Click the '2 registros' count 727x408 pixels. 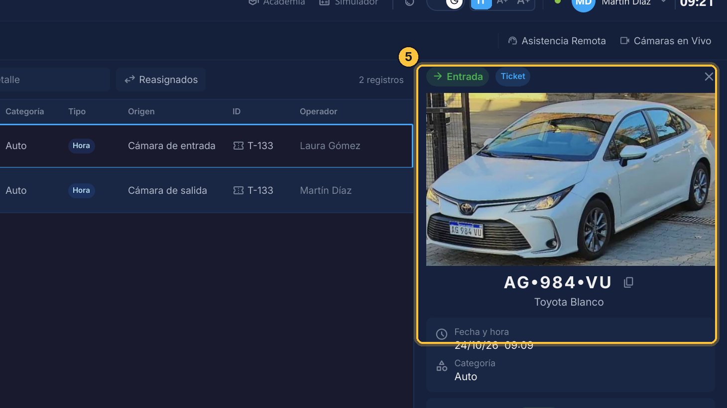(x=381, y=80)
